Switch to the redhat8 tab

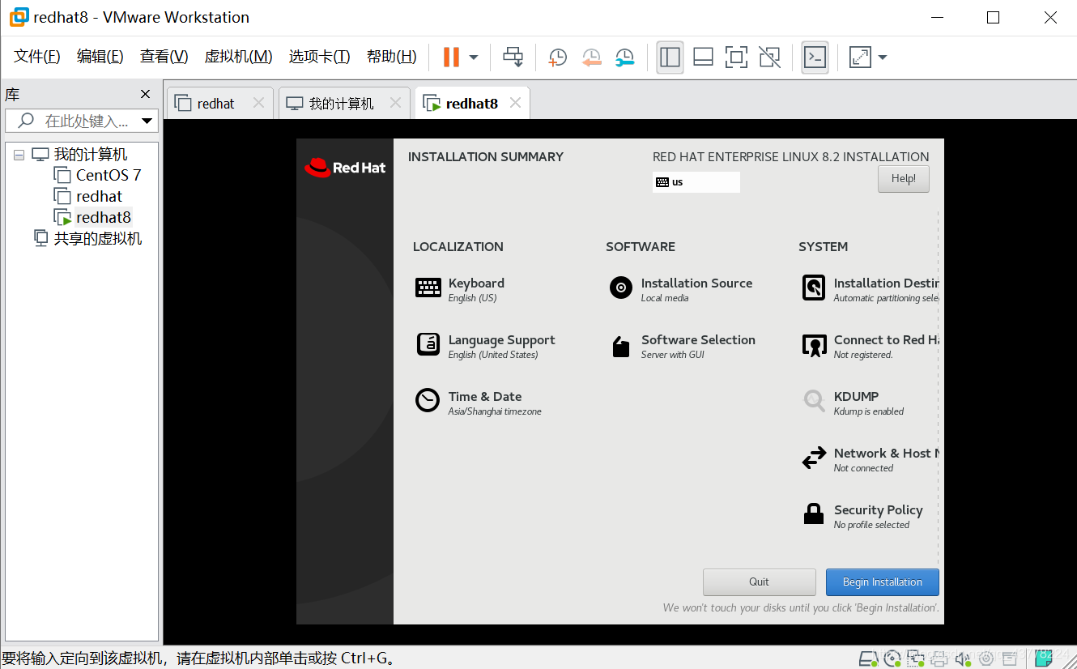coord(471,104)
